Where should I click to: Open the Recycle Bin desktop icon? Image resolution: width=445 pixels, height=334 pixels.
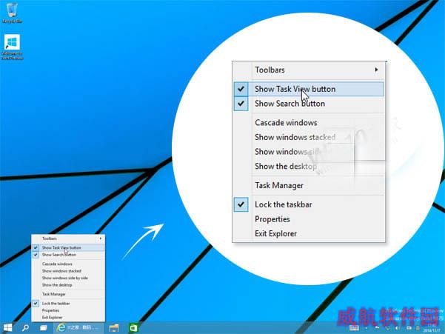tap(12, 13)
